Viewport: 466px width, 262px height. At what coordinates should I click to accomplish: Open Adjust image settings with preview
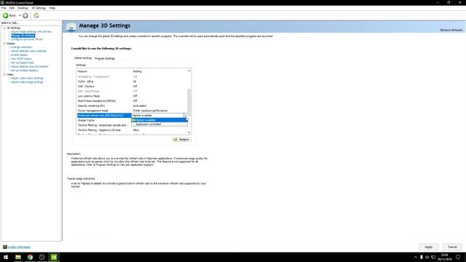click(31, 31)
